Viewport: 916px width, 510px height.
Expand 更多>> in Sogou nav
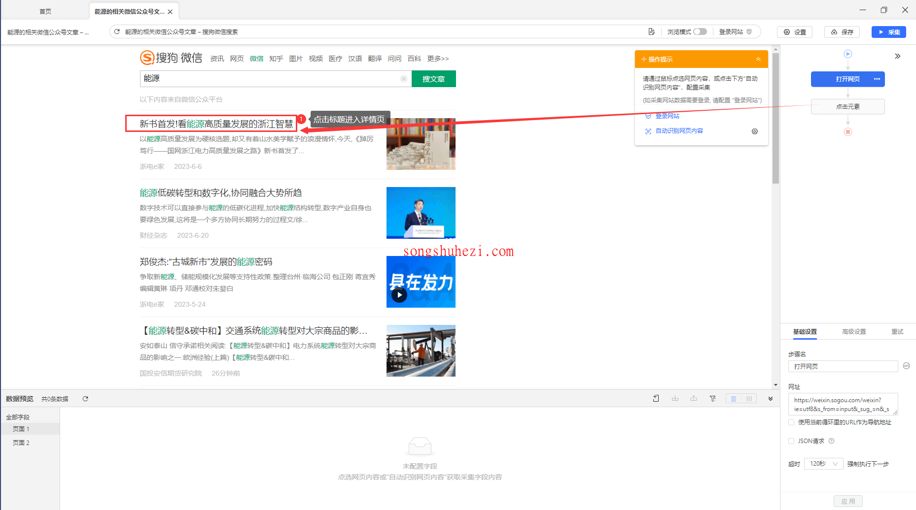pyautogui.click(x=438, y=59)
